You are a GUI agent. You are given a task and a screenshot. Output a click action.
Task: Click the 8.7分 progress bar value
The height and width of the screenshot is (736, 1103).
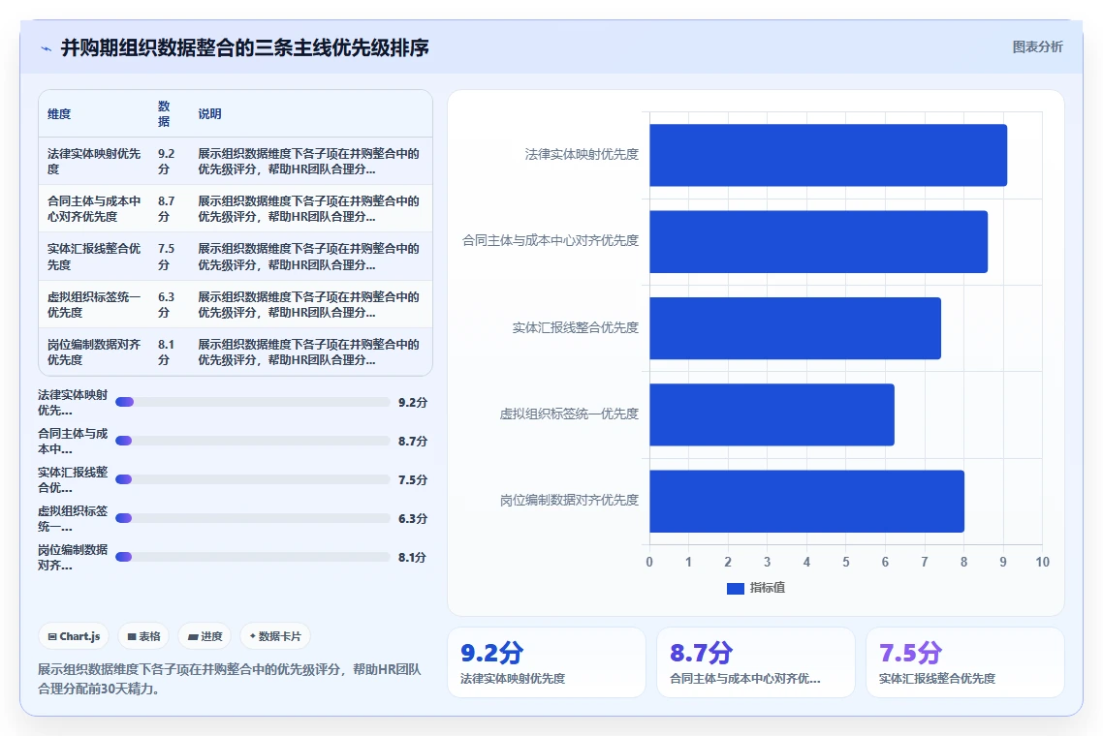(413, 441)
